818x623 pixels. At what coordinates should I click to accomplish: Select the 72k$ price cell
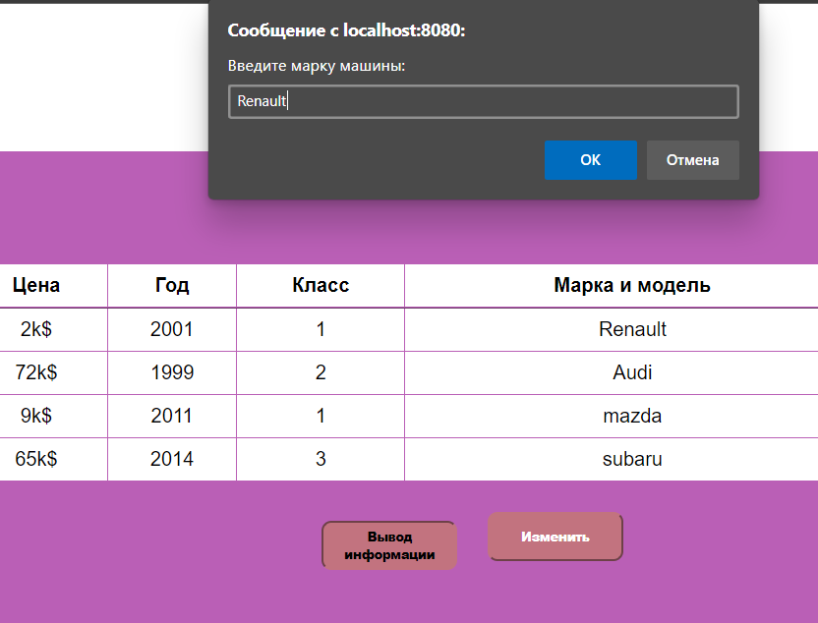(36, 372)
